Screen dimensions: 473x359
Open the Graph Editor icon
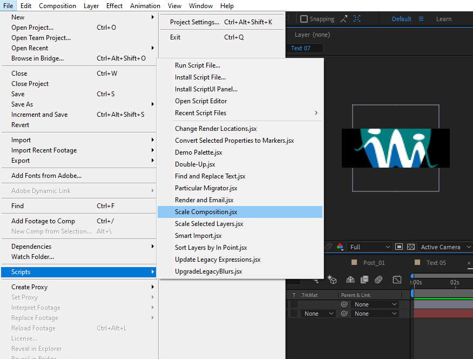(x=397, y=280)
